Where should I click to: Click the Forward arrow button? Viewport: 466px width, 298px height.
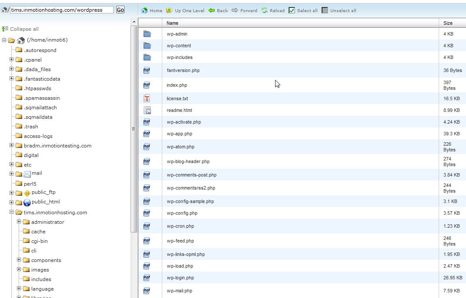235,10
